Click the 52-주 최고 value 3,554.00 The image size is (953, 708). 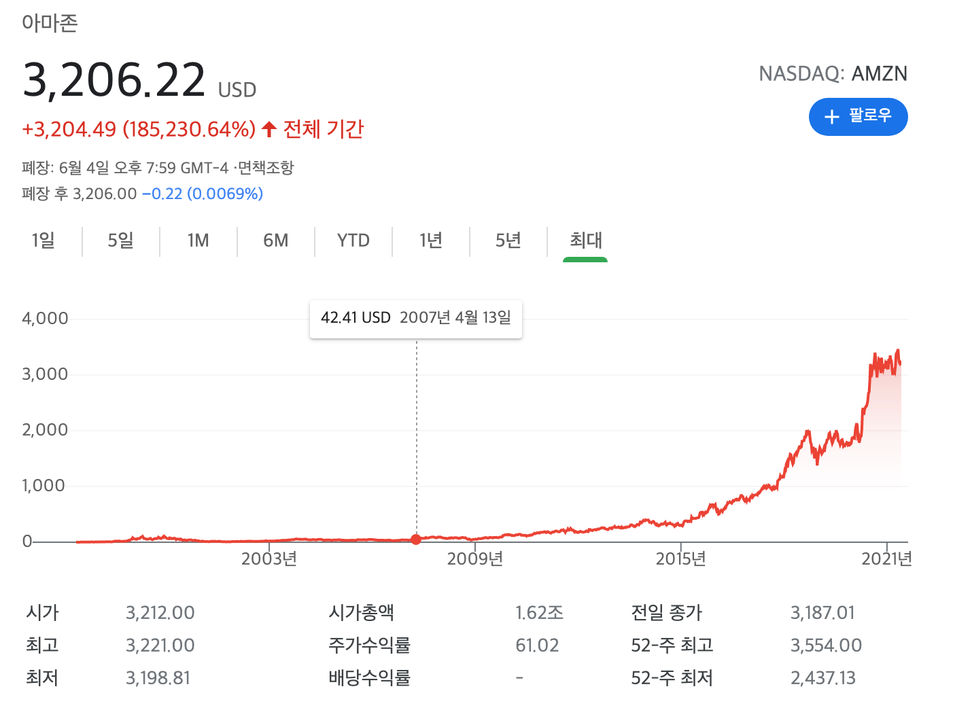(825, 645)
